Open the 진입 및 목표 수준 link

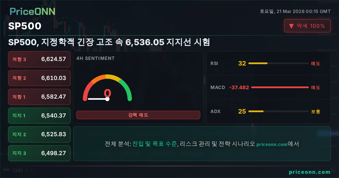[x=155, y=144]
